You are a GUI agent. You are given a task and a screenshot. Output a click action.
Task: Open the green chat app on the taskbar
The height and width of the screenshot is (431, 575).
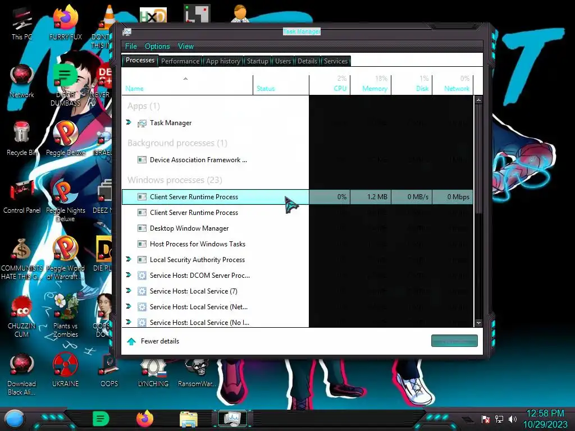101,419
